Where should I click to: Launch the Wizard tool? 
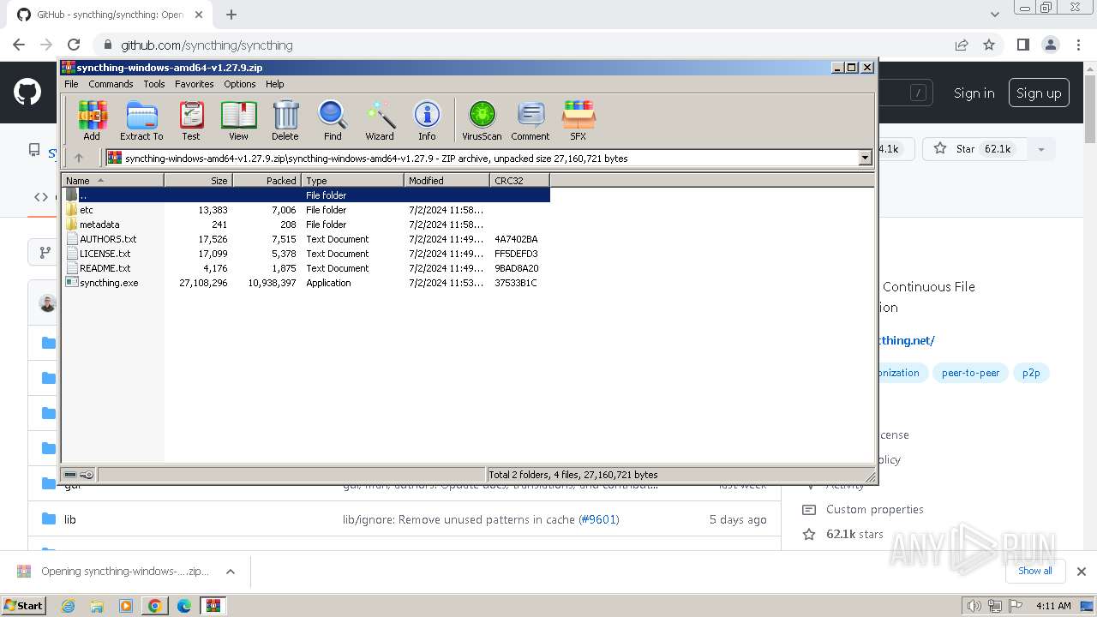[380, 120]
